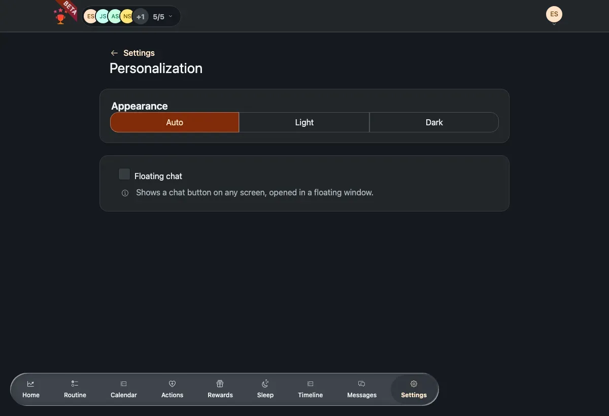Go to the Routine tab label
This screenshot has height=416, width=609.
pos(75,395)
